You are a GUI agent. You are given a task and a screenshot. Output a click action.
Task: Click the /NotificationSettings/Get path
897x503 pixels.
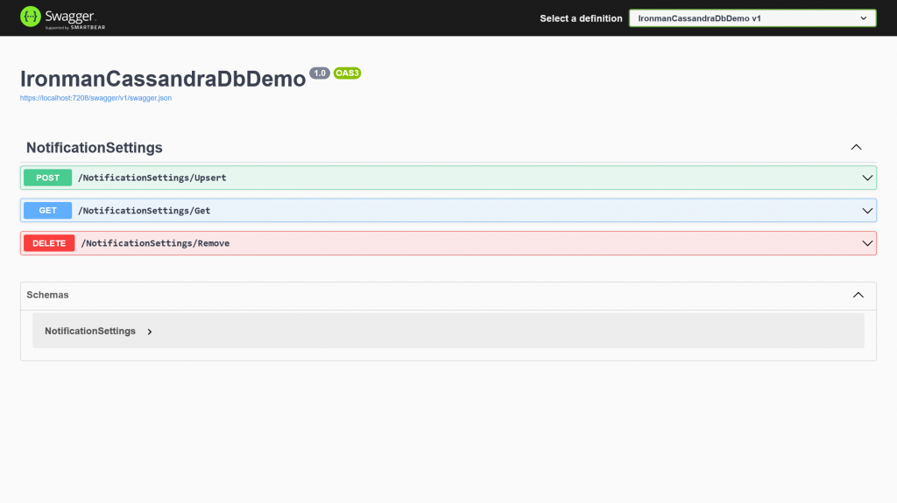[x=145, y=210]
